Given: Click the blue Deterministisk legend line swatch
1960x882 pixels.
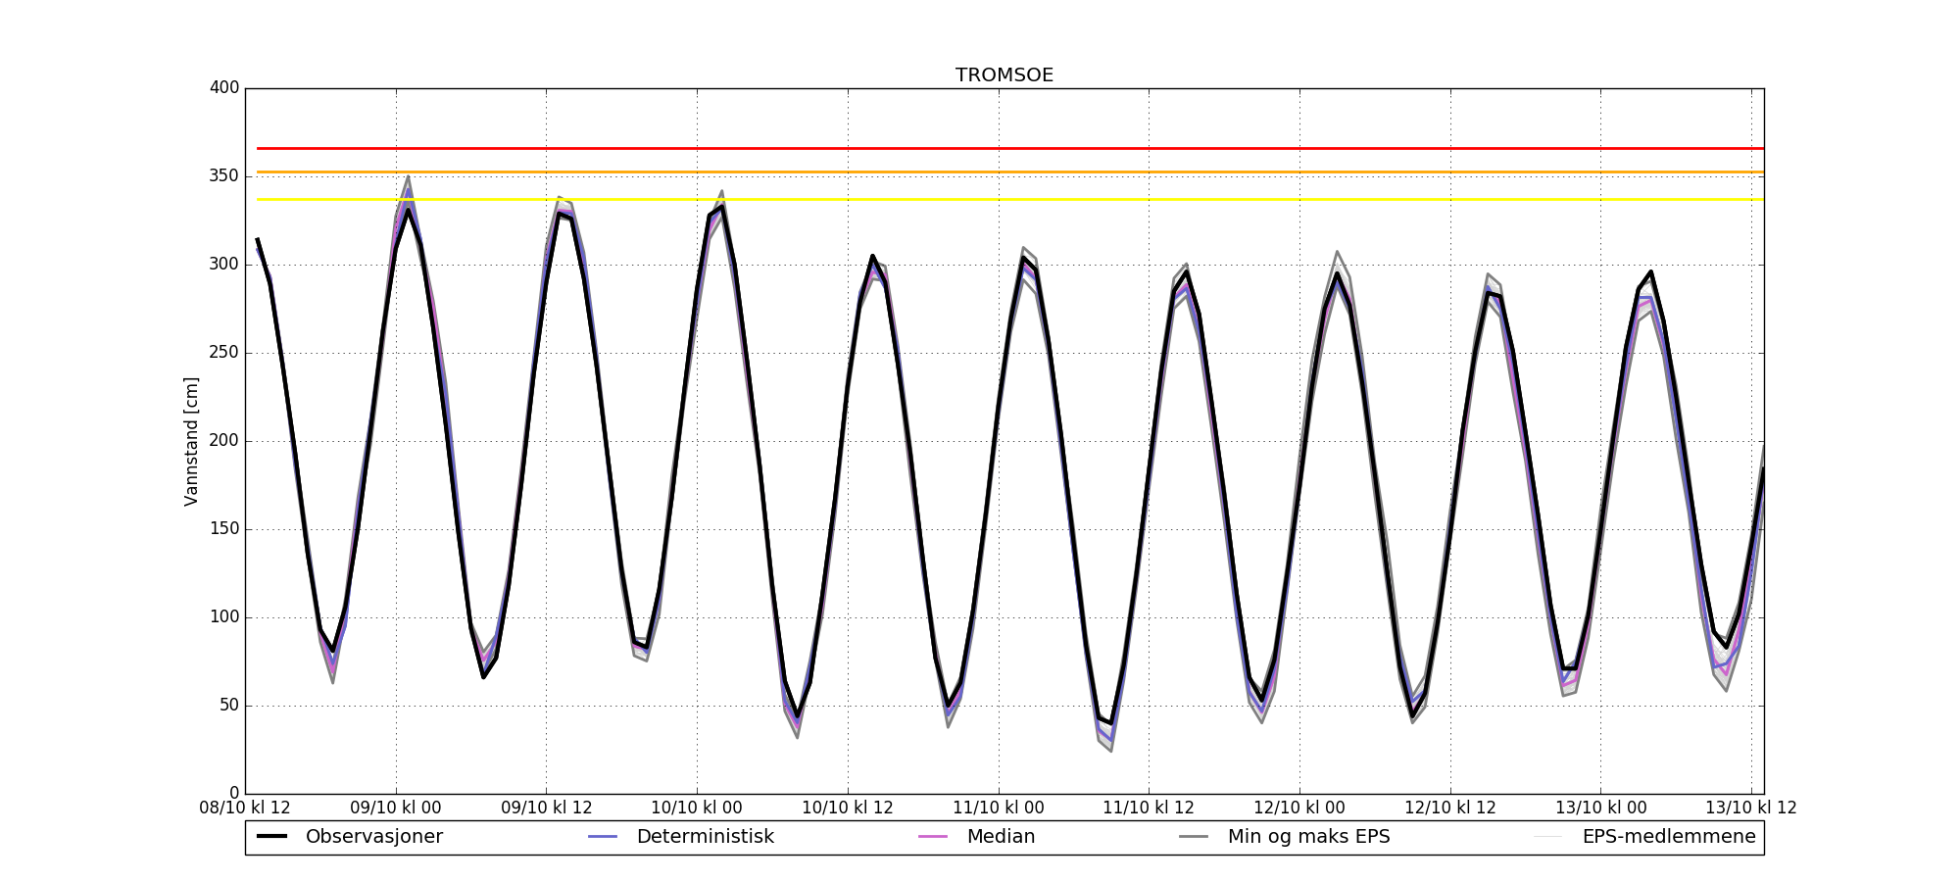Looking at the screenshot, I should coord(603,837).
